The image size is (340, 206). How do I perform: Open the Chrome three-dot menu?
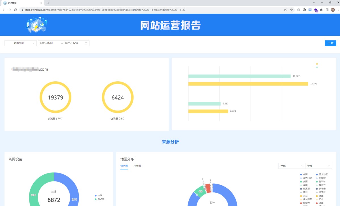coord(338,10)
